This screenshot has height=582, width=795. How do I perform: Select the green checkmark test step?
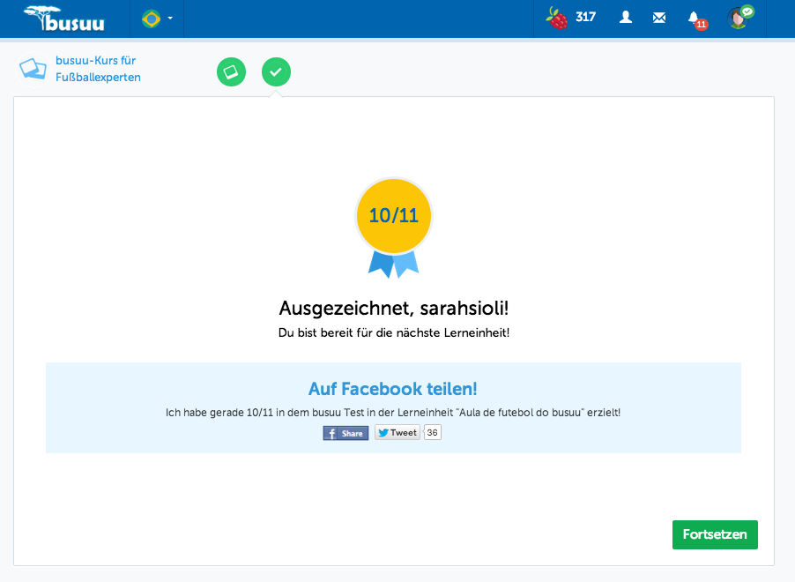pos(276,72)
